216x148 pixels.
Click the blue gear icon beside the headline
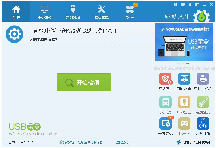[14, 34]
